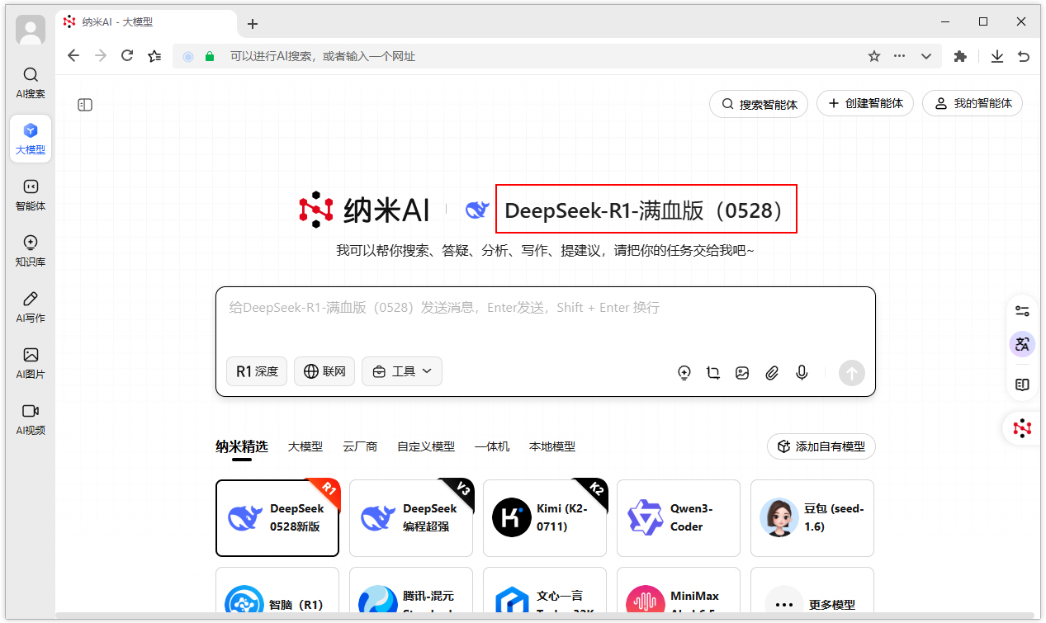Click the paperclip attachment icon
Image resolution: width=1046 pixels, height=623 pixels.
pyautogui.click(x=772, y=373)
